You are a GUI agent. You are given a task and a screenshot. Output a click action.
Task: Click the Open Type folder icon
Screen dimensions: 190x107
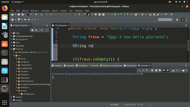(x=151, y=15)
